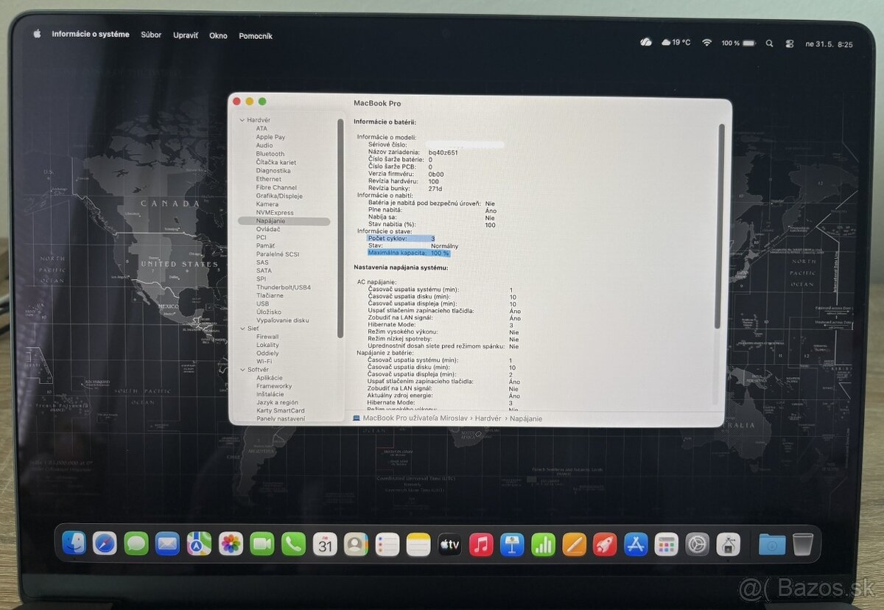The width and height of the screenshot is (884, 610).
Task: Open the 19 °C weather menu item
Action: tap(676, 43)
